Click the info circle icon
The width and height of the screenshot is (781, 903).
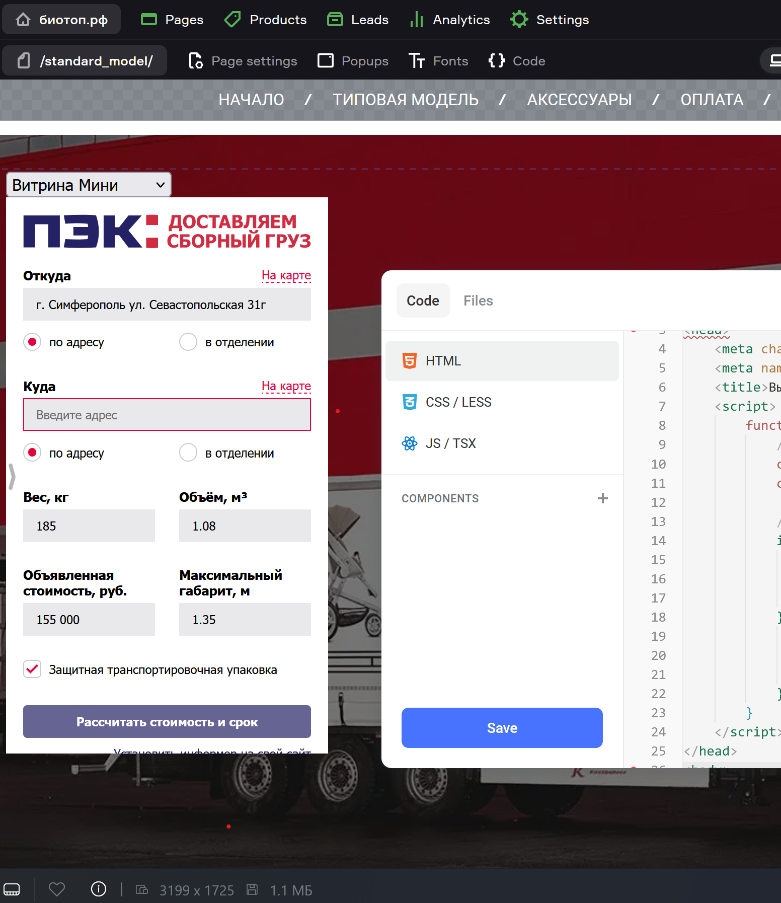pos(99,889)
